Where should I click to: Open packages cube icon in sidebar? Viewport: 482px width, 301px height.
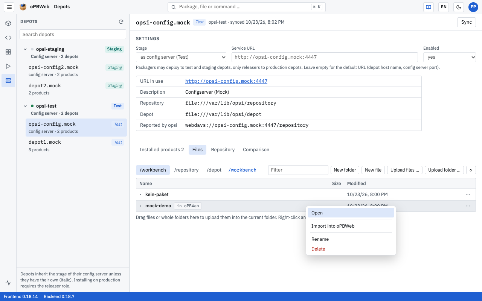[8, 23]
